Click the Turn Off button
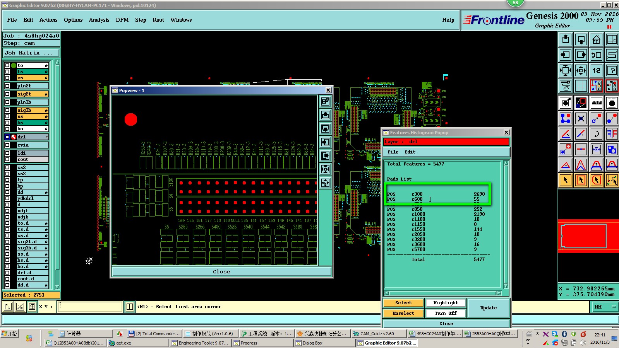This screenshot has width=619, height=348. click(x=445, y=313)
